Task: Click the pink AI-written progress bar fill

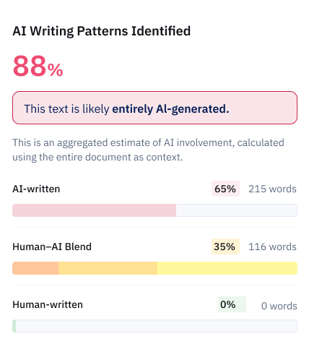Action: [x=94, y=210]
